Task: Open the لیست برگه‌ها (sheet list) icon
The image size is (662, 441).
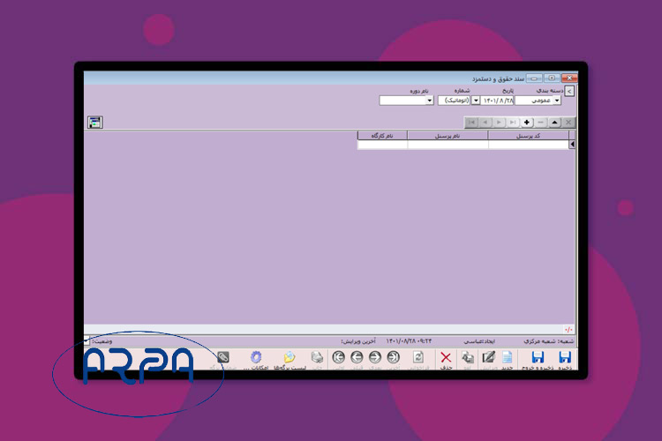Action: (x=289, y=357)
